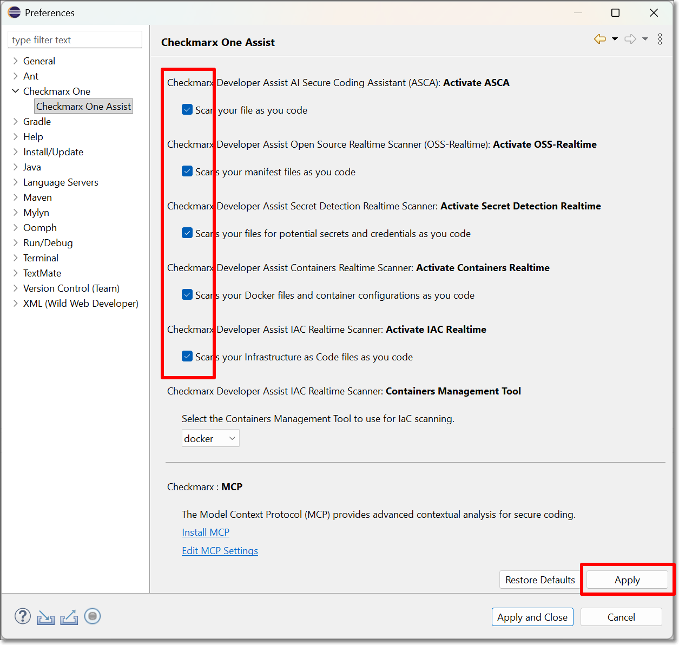The width and height of the screenshot is (679, 645).
Task: Maximize the Preferences window
Action: 615,12
